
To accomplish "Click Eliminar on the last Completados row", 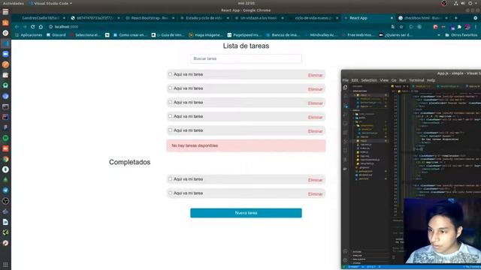I will (x=315, y=194).
